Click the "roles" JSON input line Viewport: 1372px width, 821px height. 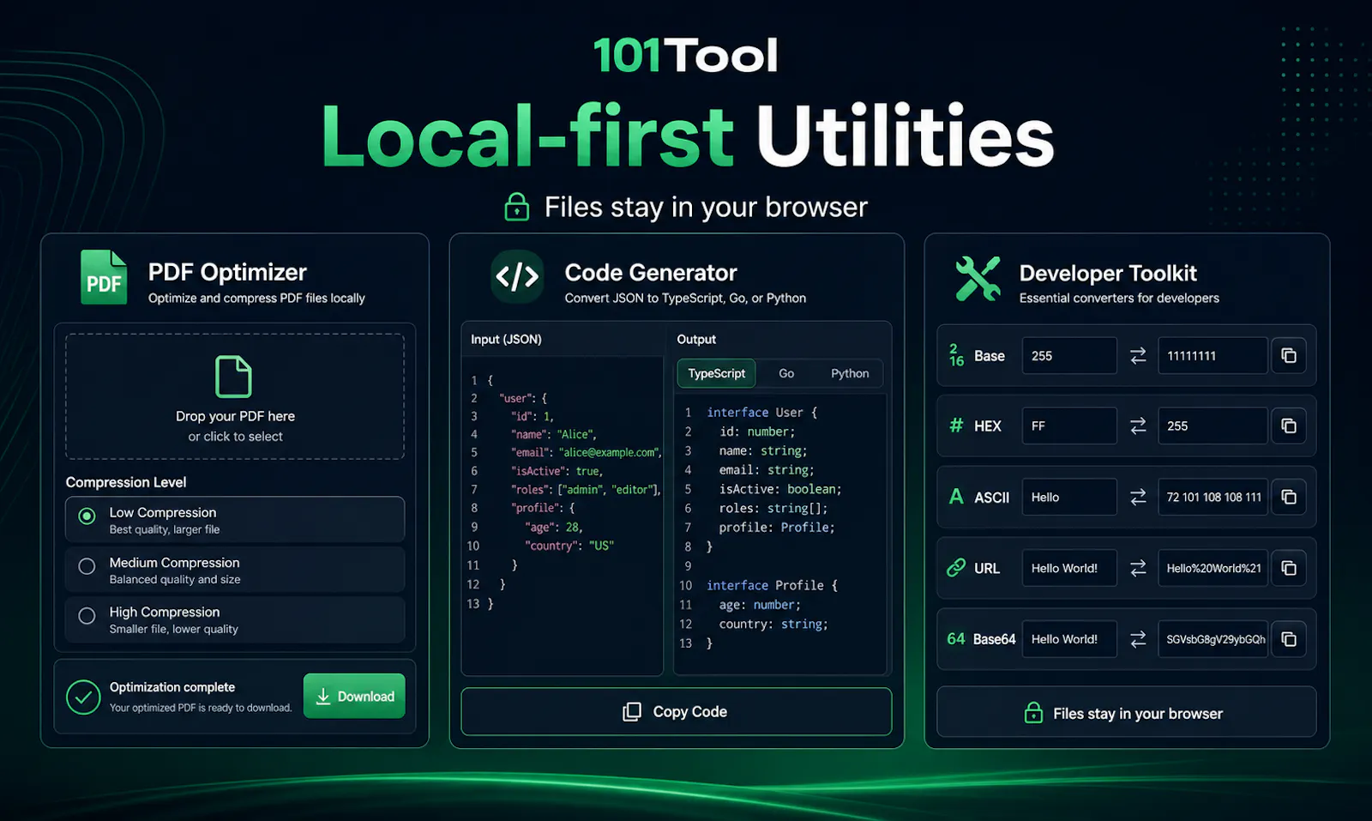click(x=587, y=490)
